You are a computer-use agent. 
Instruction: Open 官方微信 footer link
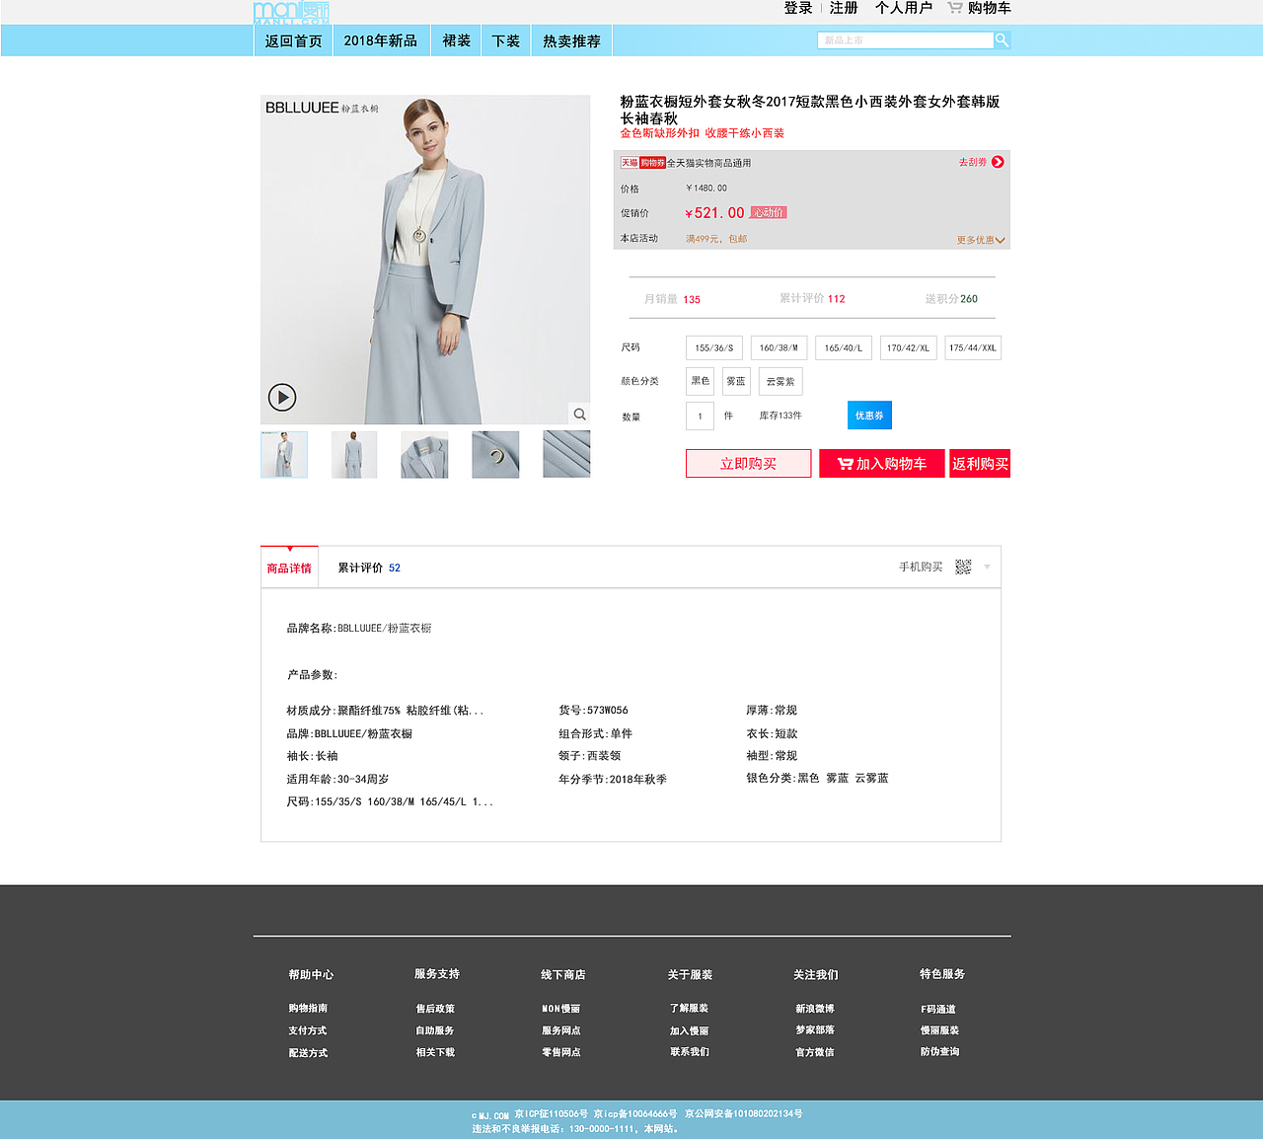(815, 1052)
